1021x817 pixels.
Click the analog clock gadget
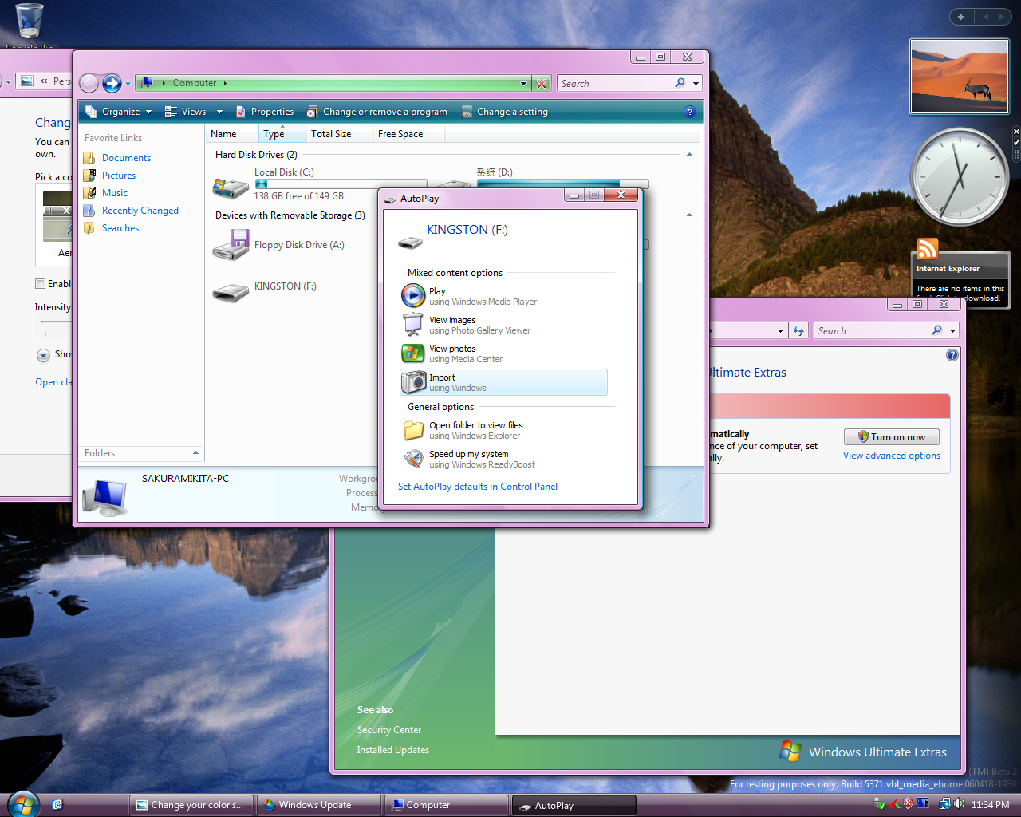point(960,176)
